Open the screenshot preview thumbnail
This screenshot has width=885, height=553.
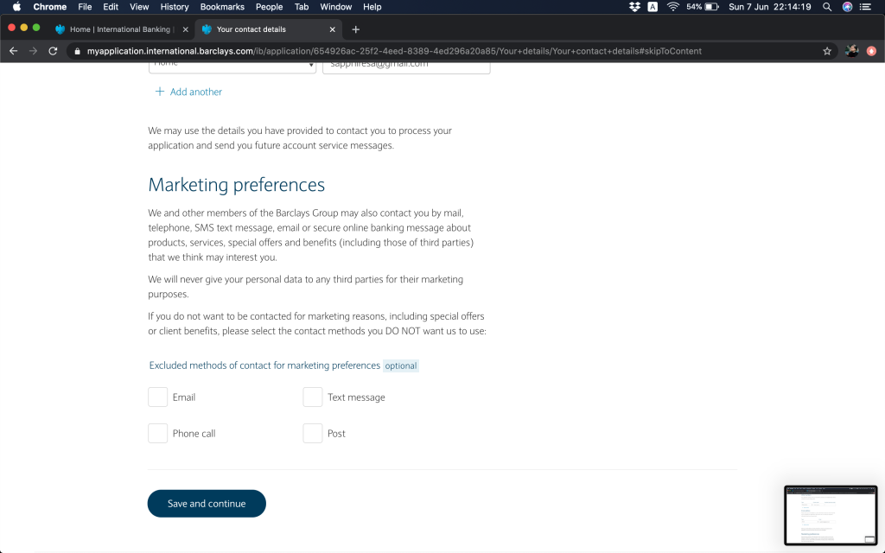(x=830, y=515)
